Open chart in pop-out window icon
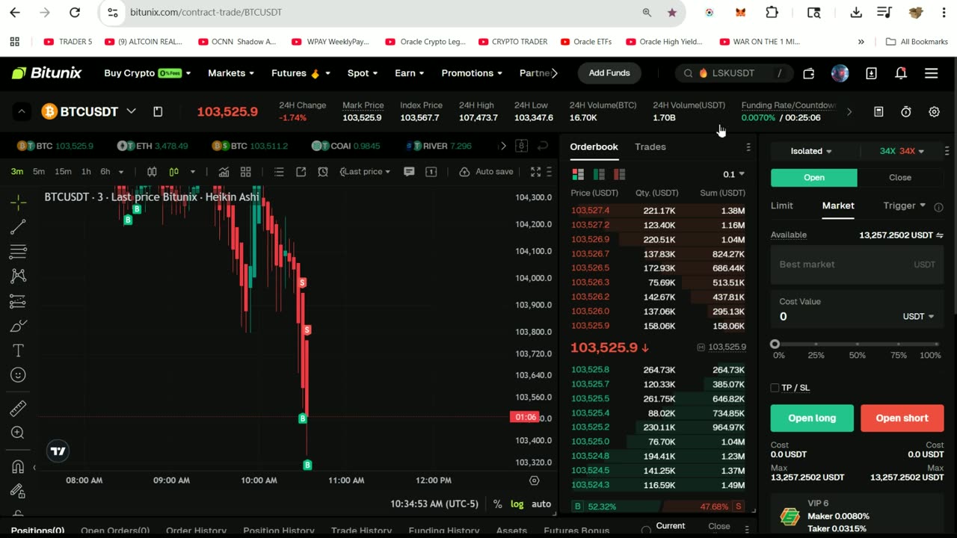Viewport: 957px width, 538px height. click(301, 172)
